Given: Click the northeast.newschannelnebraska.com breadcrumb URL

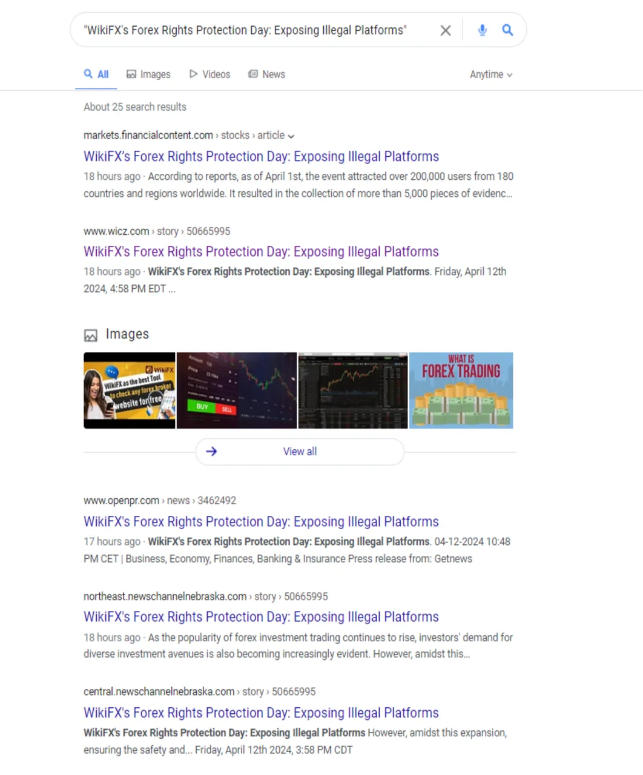Looking at the screenshot, I should (206, 596).
